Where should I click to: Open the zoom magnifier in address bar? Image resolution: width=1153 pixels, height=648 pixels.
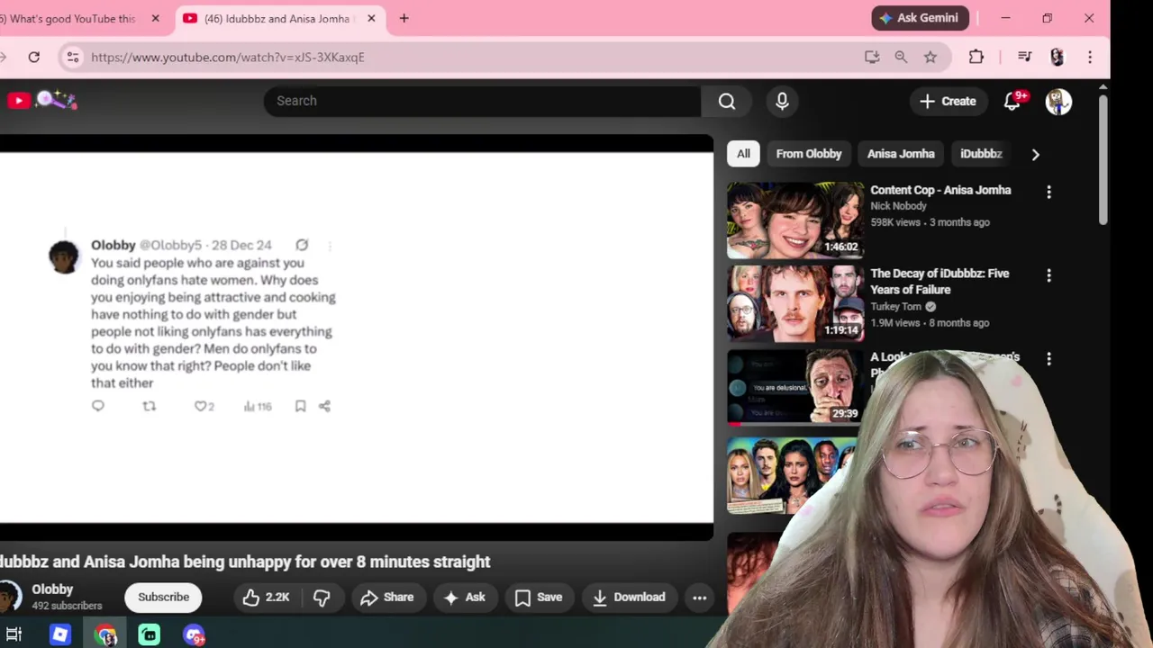[x=901, y=57]
